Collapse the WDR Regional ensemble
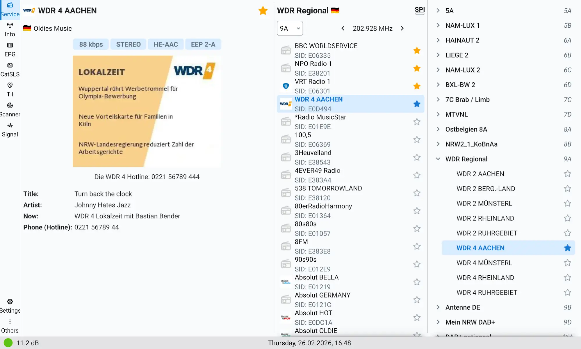 (x=438, y=159)
